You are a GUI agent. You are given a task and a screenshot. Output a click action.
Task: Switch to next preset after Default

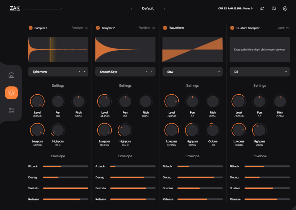(165, 9)
